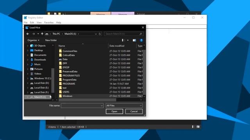Change the file view layout icon
Viewport: 250px width, 140px height.
123,40
